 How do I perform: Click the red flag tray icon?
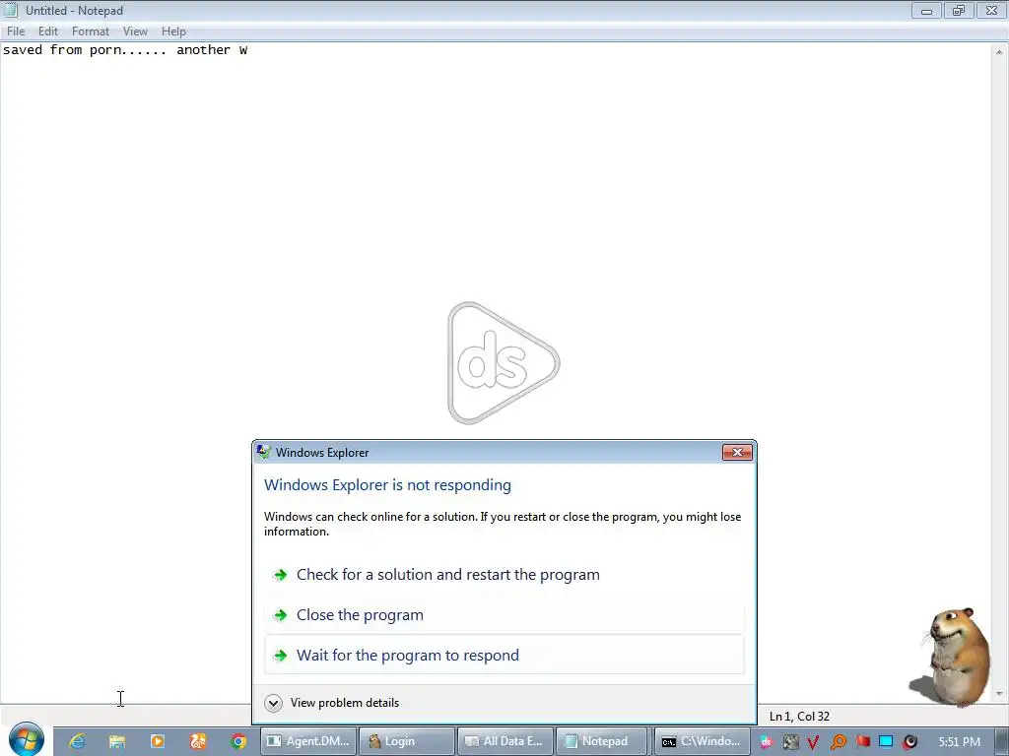pyautogui.click(x=863, y=741)
